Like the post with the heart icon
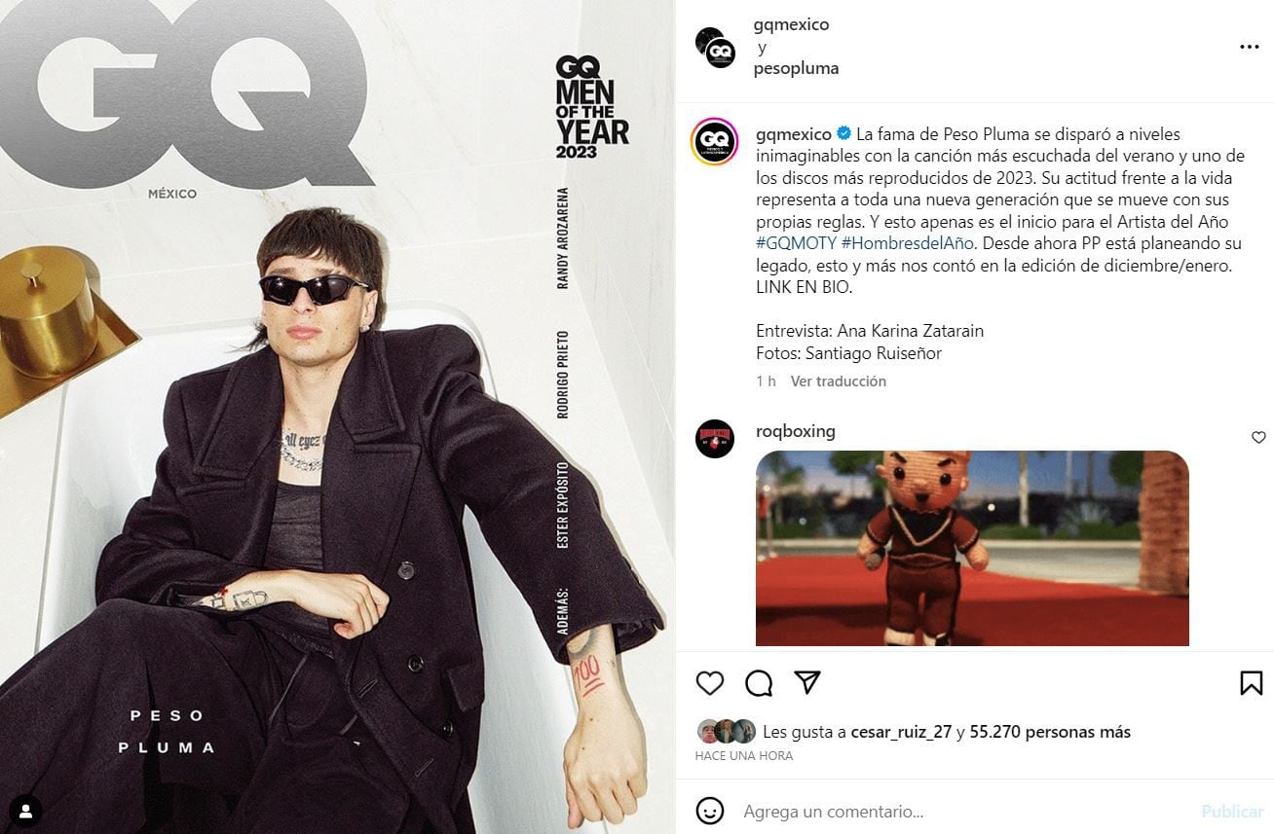 pyautogui.click(x=710, y=683)
